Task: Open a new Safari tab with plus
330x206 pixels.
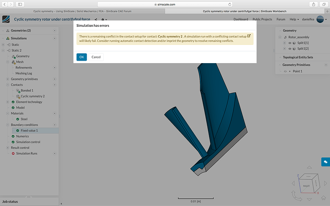Action: click(x=327, y=11)
